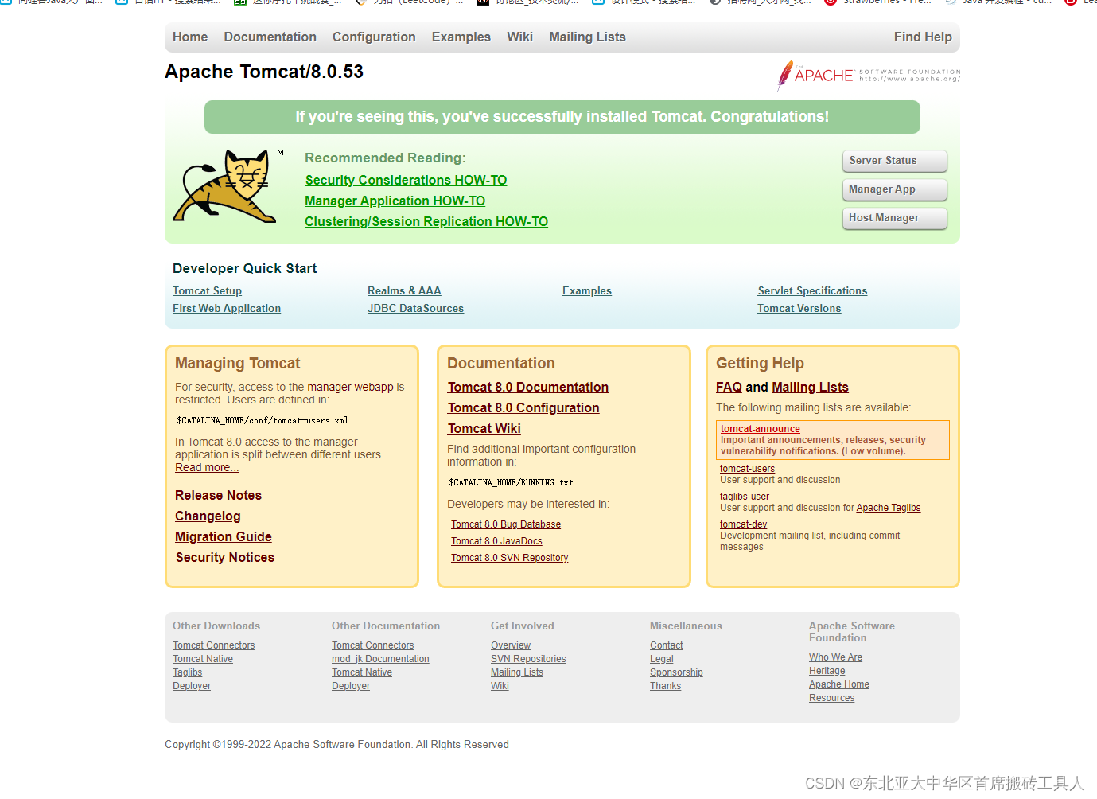Open the Who We Are link
The height and width of the screenshot is (799, 1097).
(x=835, y=657)
